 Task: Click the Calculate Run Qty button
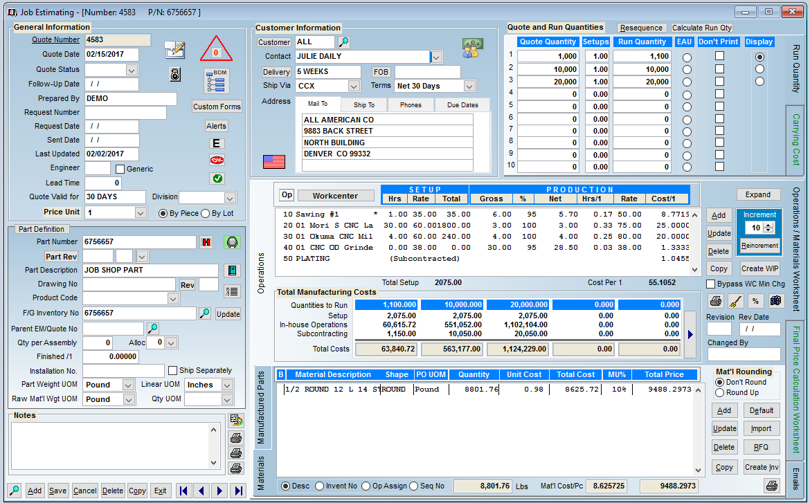702,28
